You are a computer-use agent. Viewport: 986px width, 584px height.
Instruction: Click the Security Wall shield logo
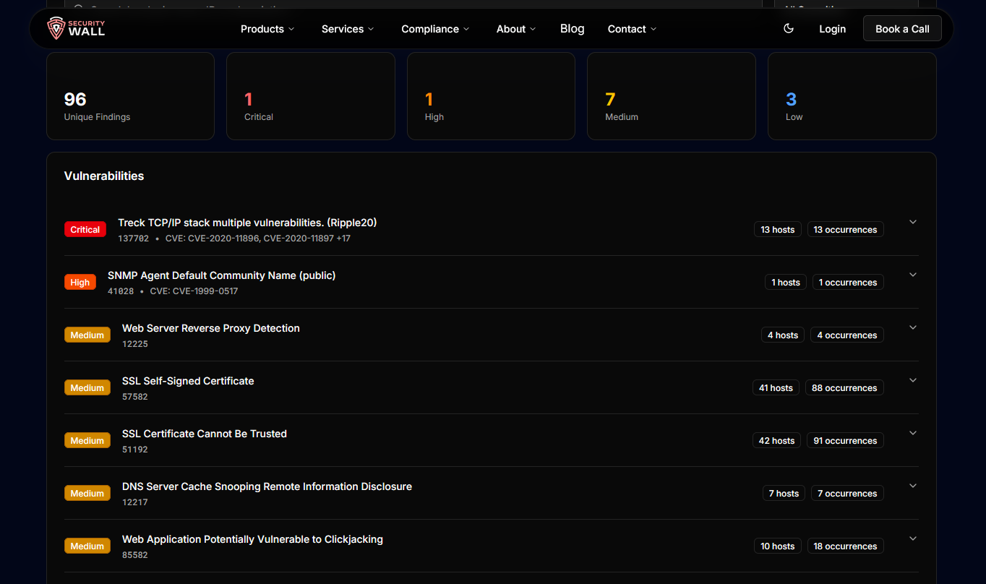pos(56,29)
